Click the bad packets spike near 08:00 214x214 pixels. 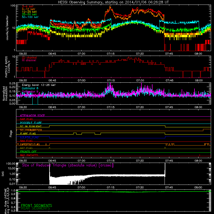pyautogui.click(x=200, y=155)
